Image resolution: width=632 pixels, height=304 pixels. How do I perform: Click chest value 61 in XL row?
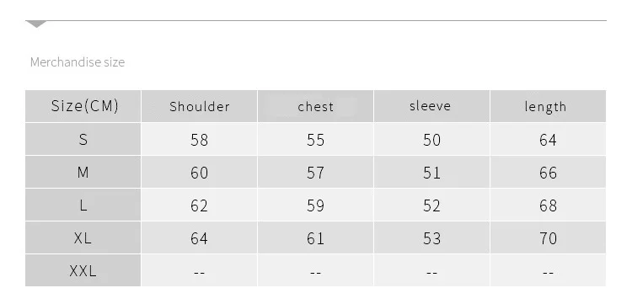pyautogui.click(x=316, y=238)
